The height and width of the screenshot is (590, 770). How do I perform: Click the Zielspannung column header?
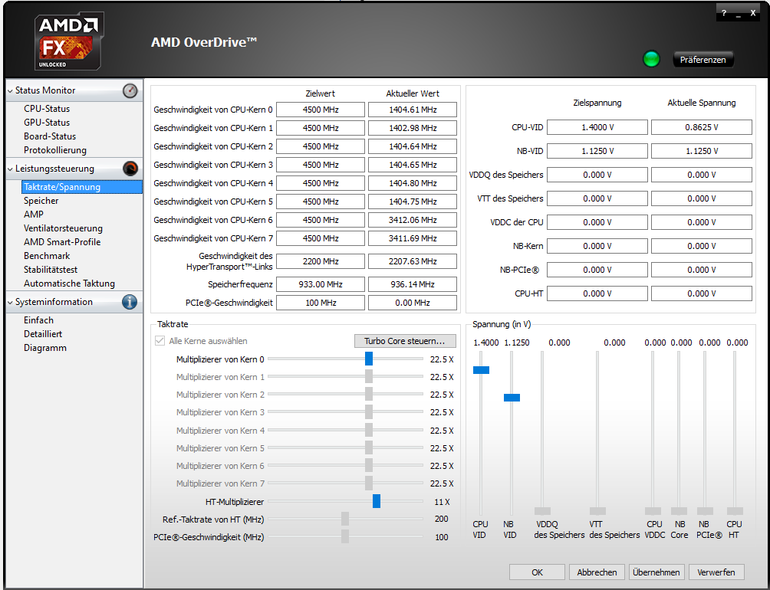[597, 103]
